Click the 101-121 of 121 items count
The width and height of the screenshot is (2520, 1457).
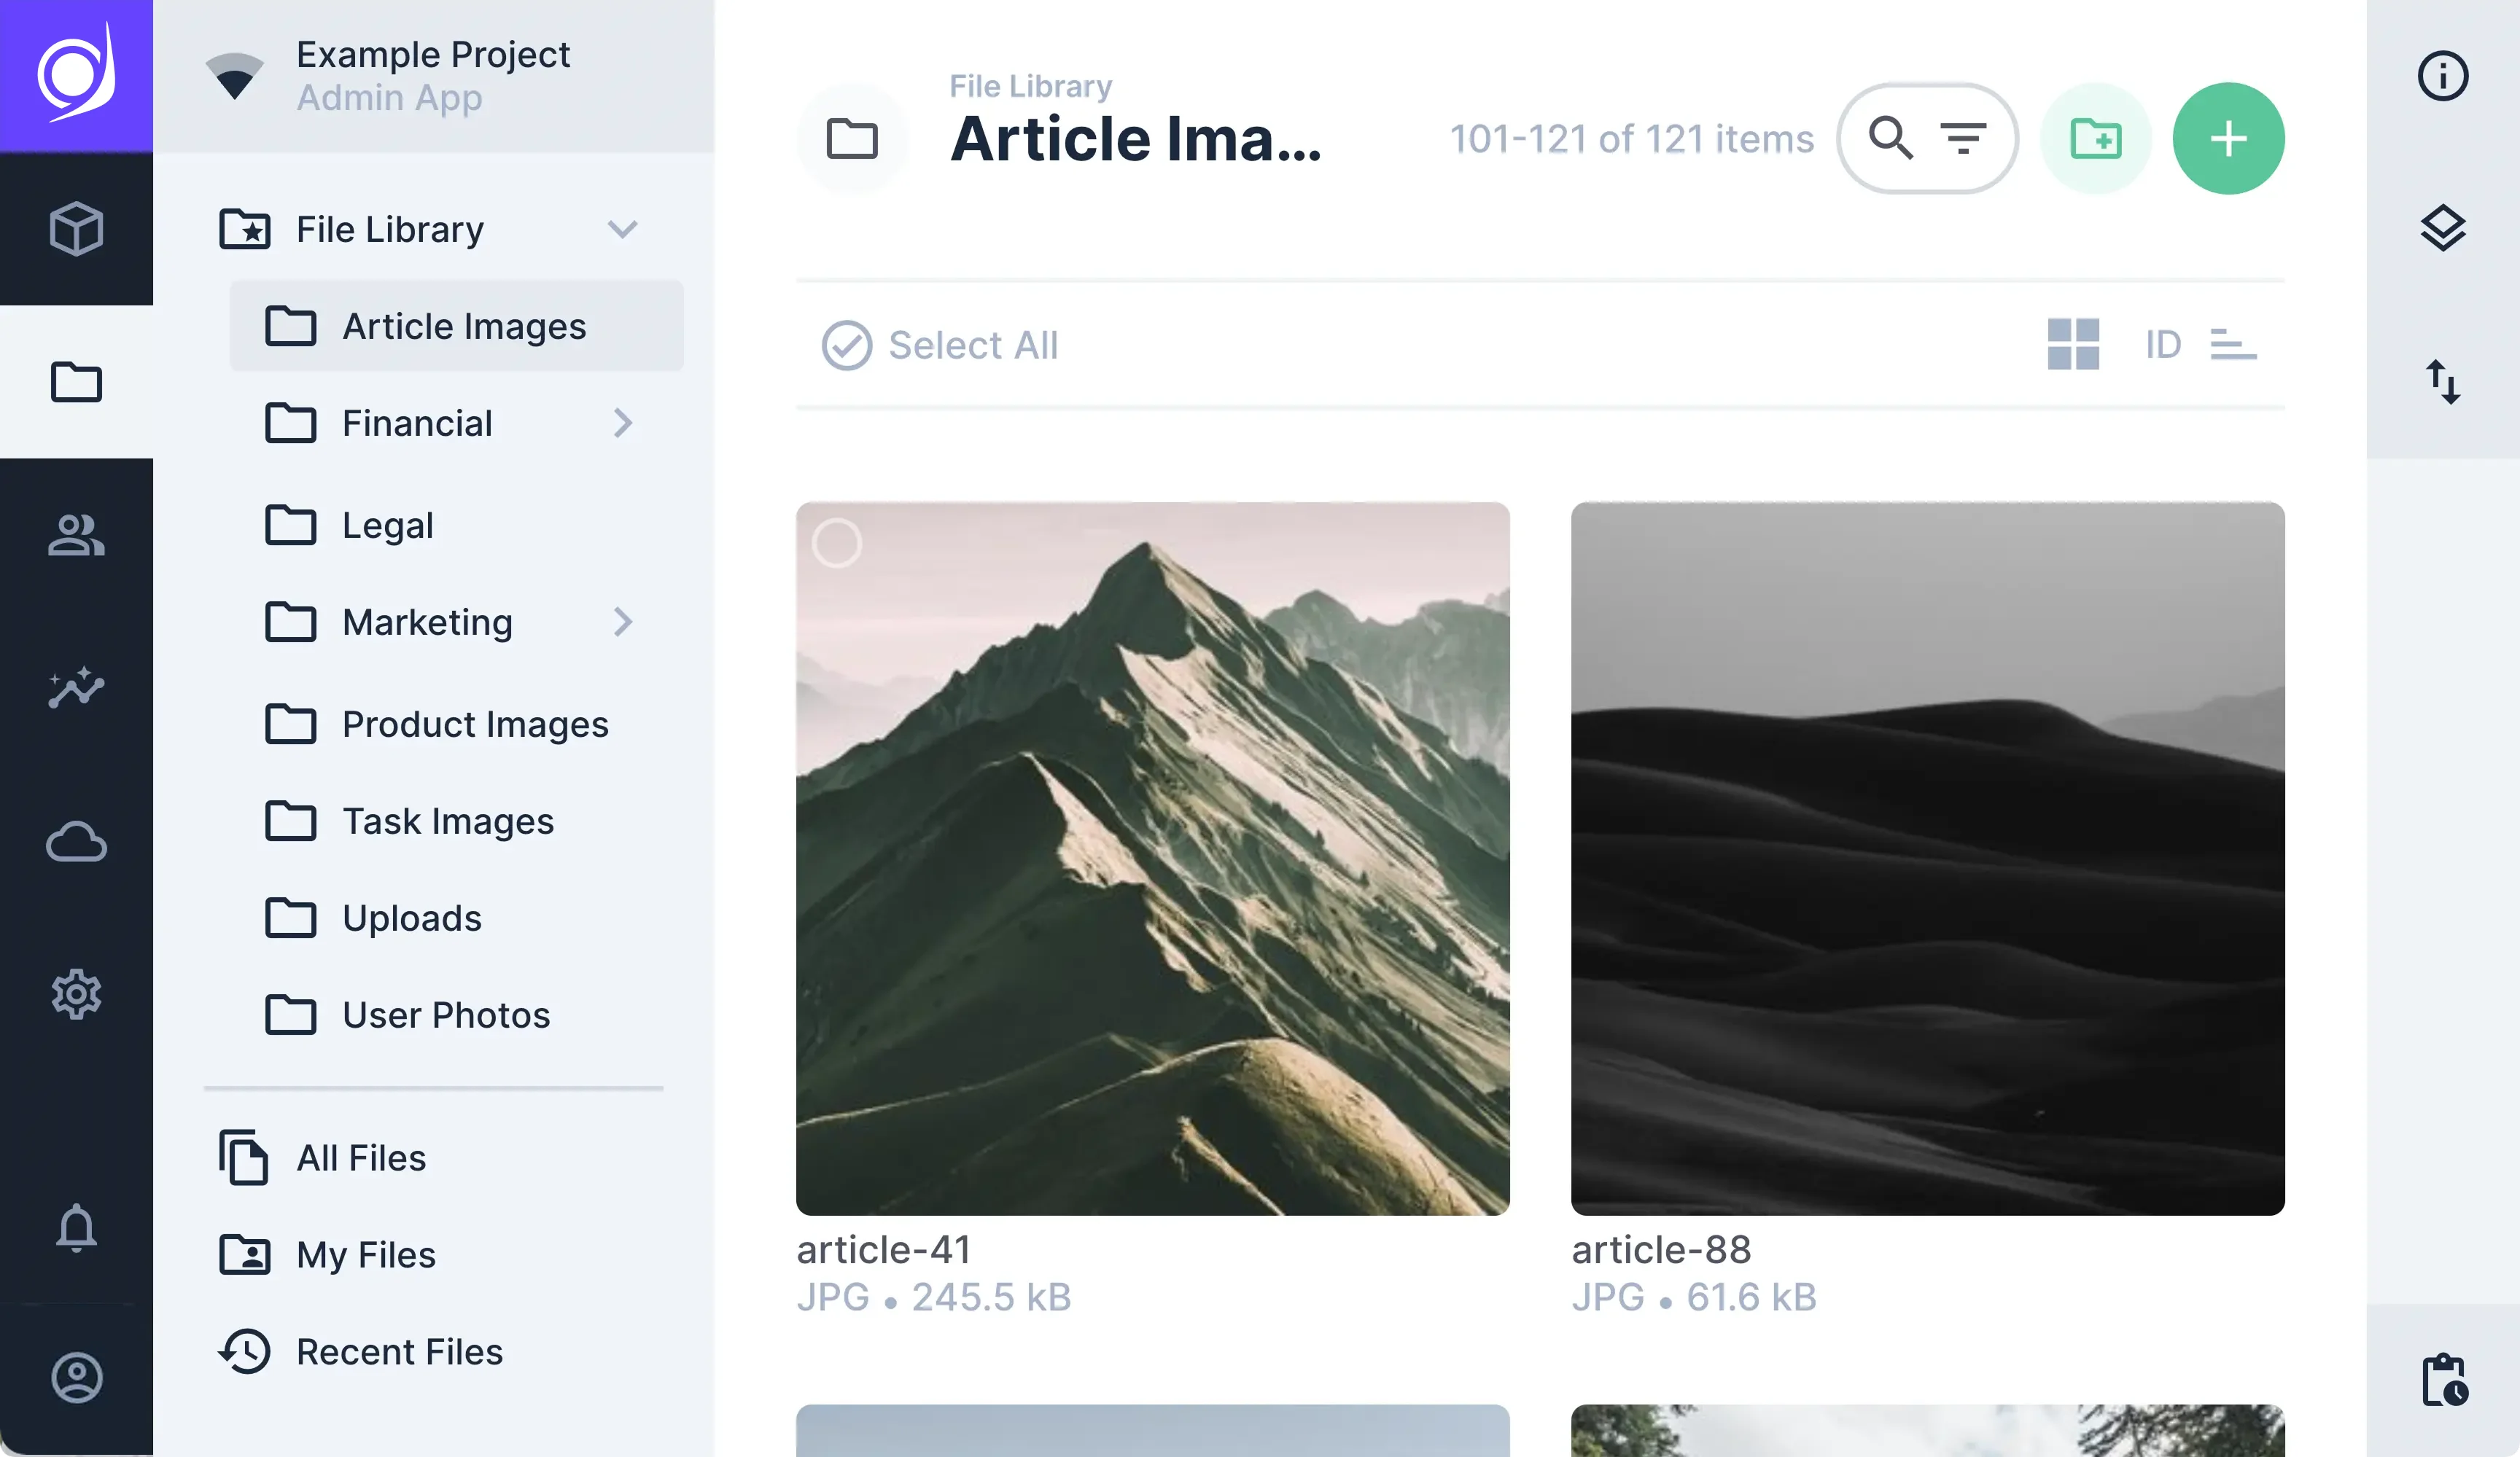pos(1631,139)
